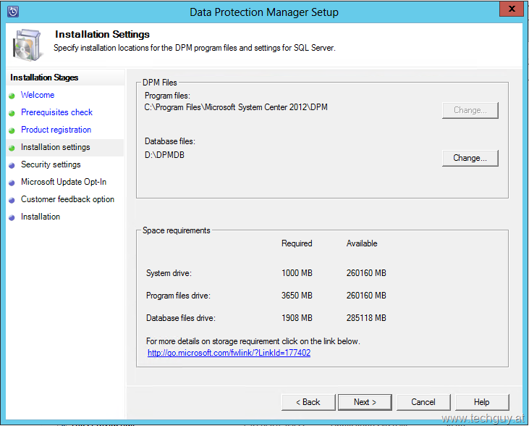529x426 pixels.
Task: Click the Installation Settings heading
Action: pos(102,35)
